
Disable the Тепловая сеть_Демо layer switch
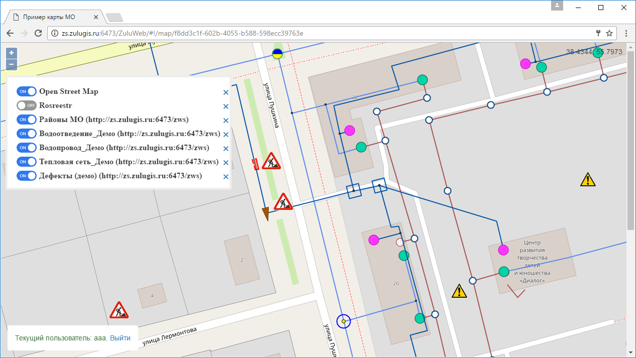(x=27, y=162)
